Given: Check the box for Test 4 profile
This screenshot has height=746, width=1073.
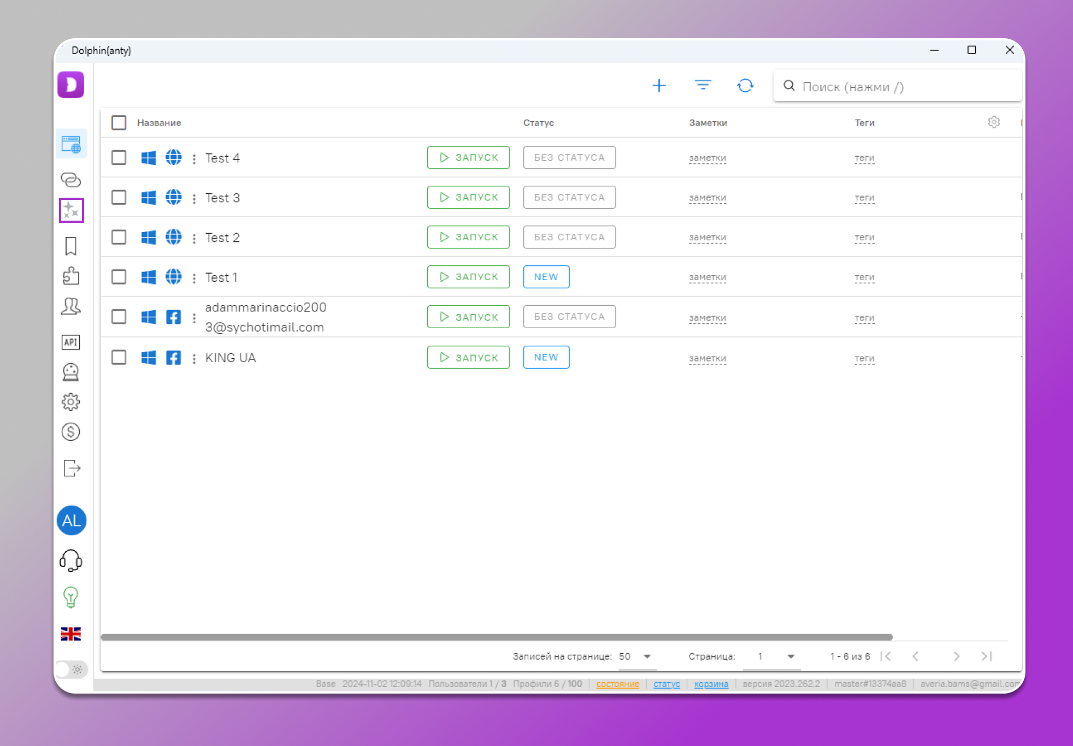Looking at the screenshot, I should (119, 158).
